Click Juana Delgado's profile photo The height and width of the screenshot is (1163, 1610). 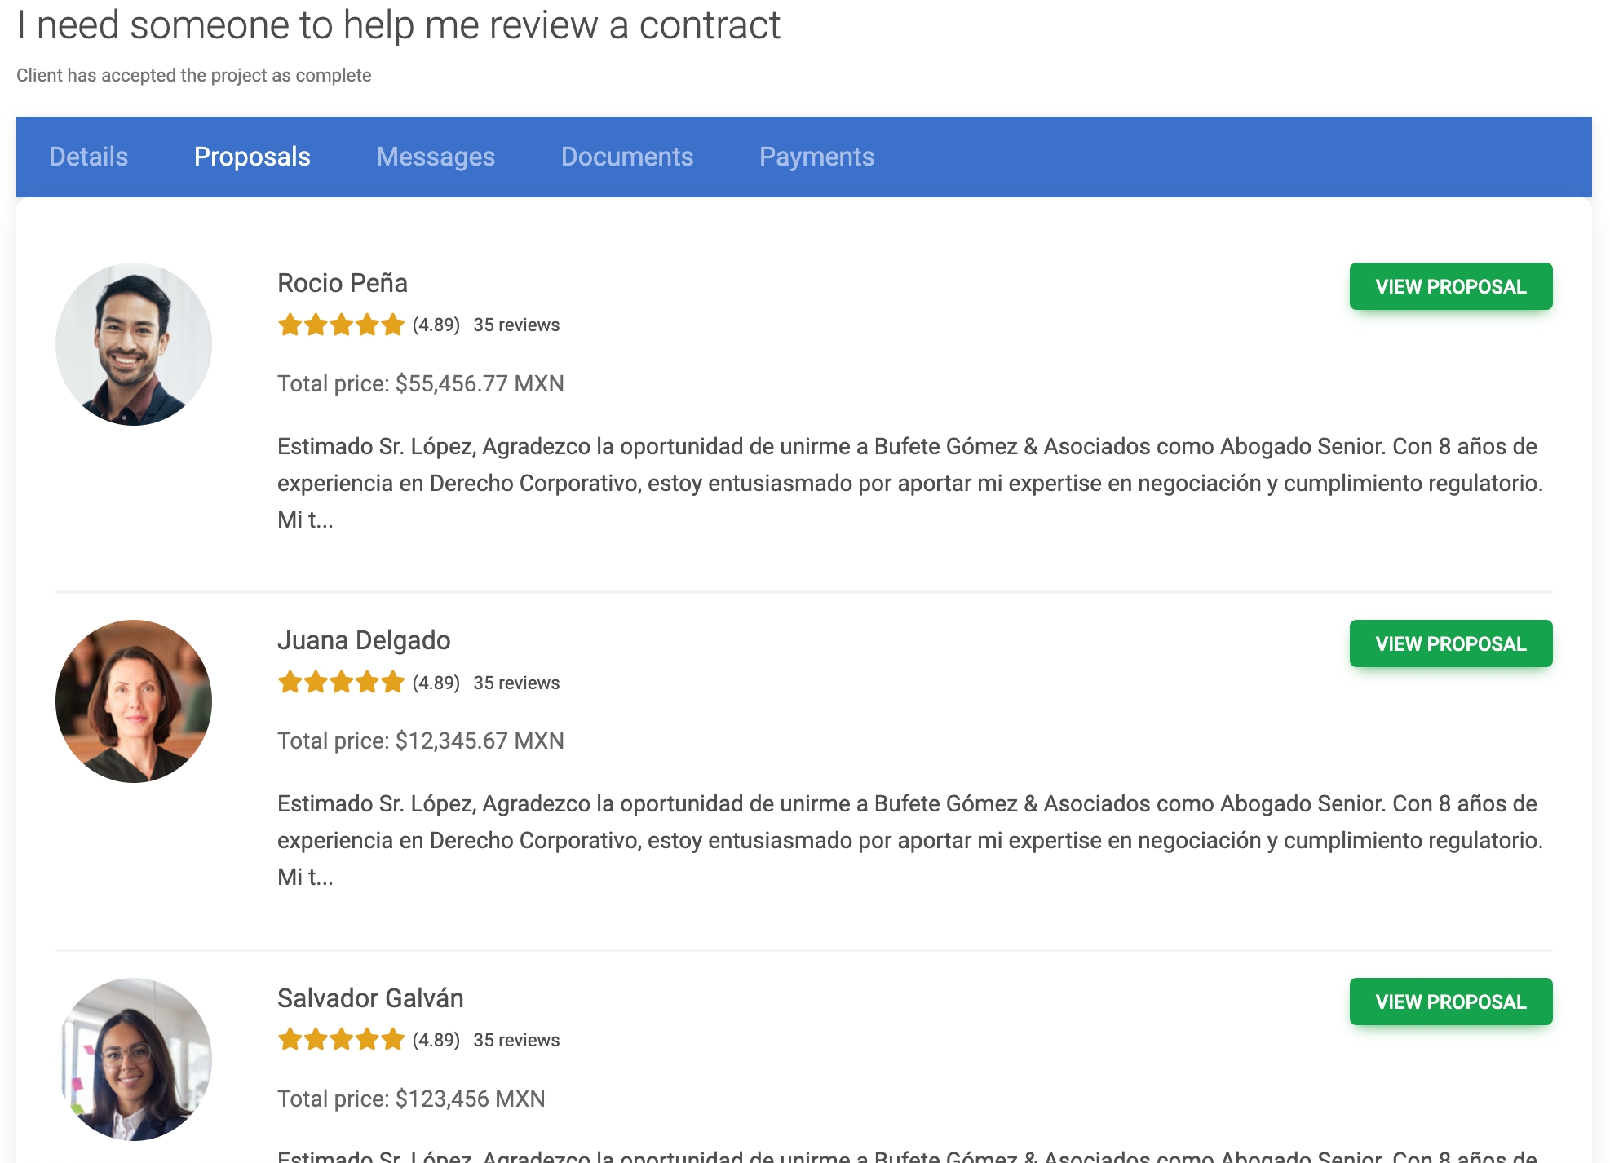(x=134, y=701)
